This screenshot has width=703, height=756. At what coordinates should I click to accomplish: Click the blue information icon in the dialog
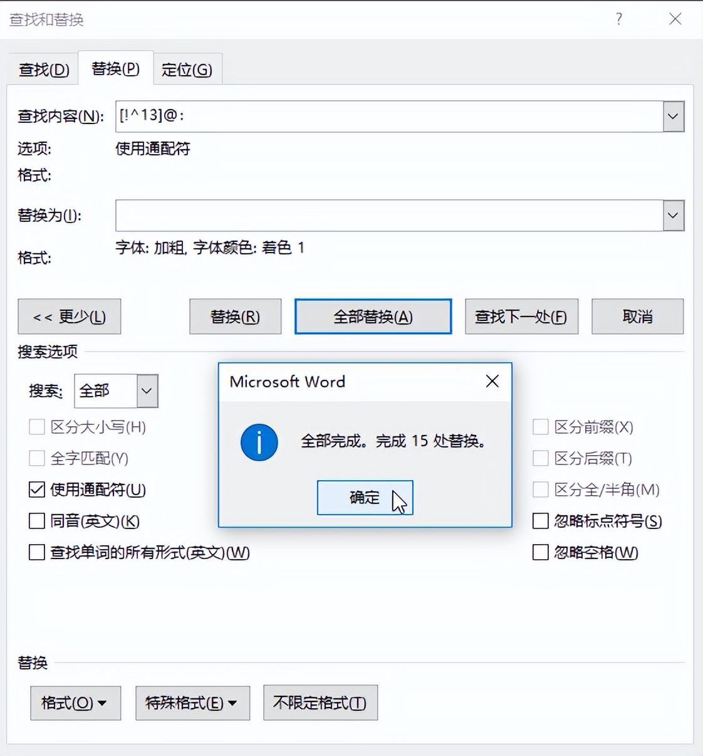259,442
